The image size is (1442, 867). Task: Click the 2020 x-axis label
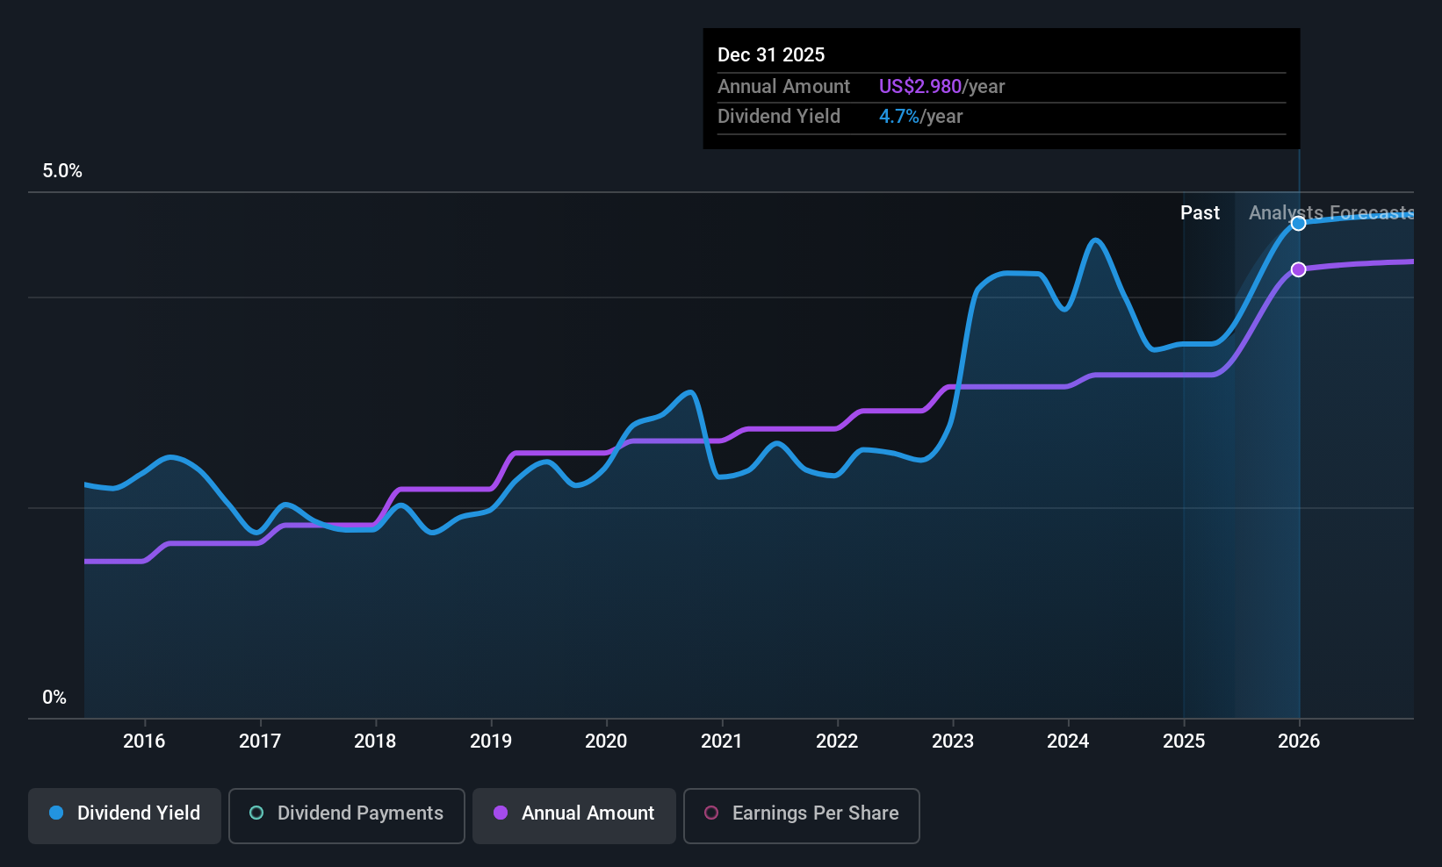tap(606, 742)
